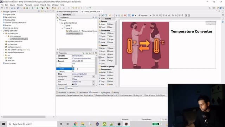Viewport: 225px width, 127px height.
Task: Pick the Absolute layout palette entry
Action: [x=102, y=48]
